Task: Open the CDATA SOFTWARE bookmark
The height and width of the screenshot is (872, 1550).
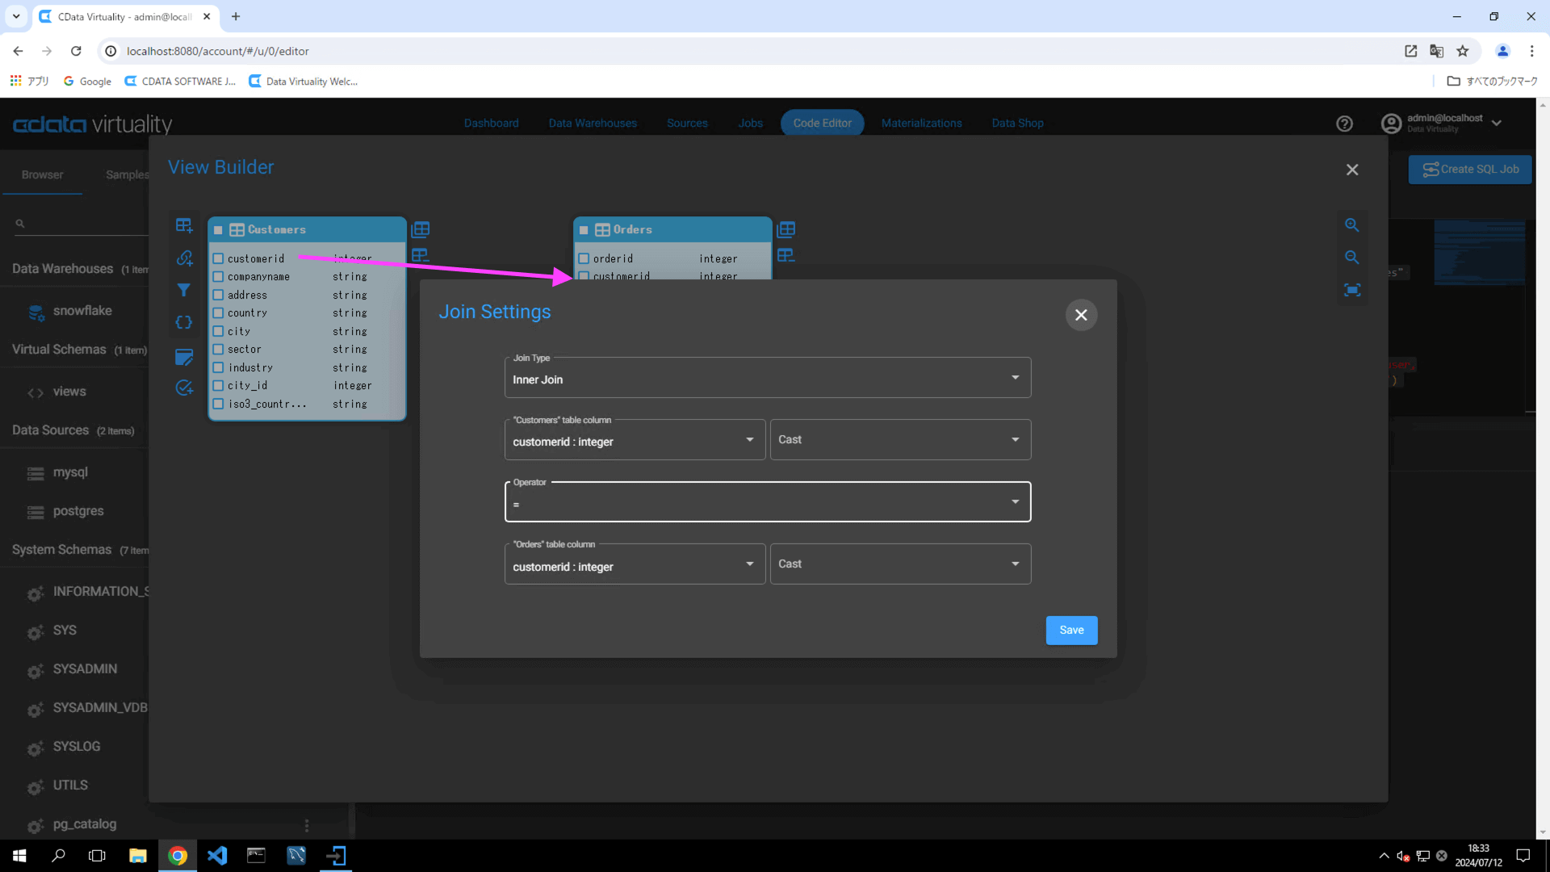Action: (x=181, y=82)
